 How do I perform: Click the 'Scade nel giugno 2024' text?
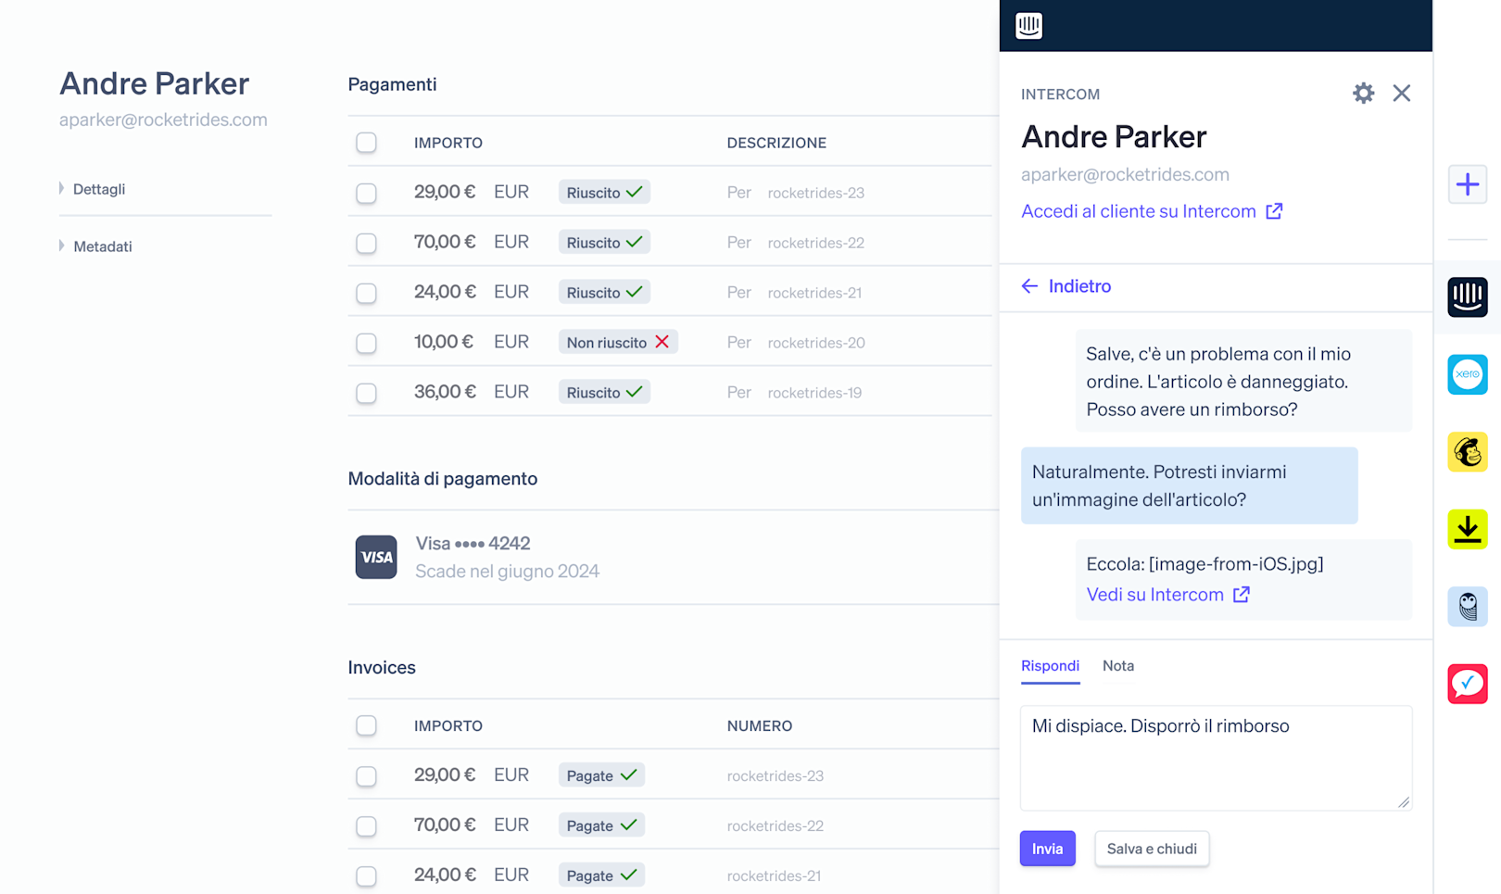tap(507, 572)
